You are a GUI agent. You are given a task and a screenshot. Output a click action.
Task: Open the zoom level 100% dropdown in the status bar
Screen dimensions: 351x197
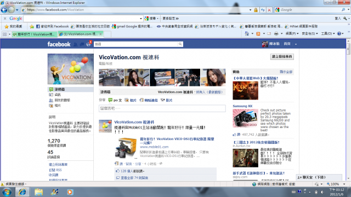tap(344, 184)
